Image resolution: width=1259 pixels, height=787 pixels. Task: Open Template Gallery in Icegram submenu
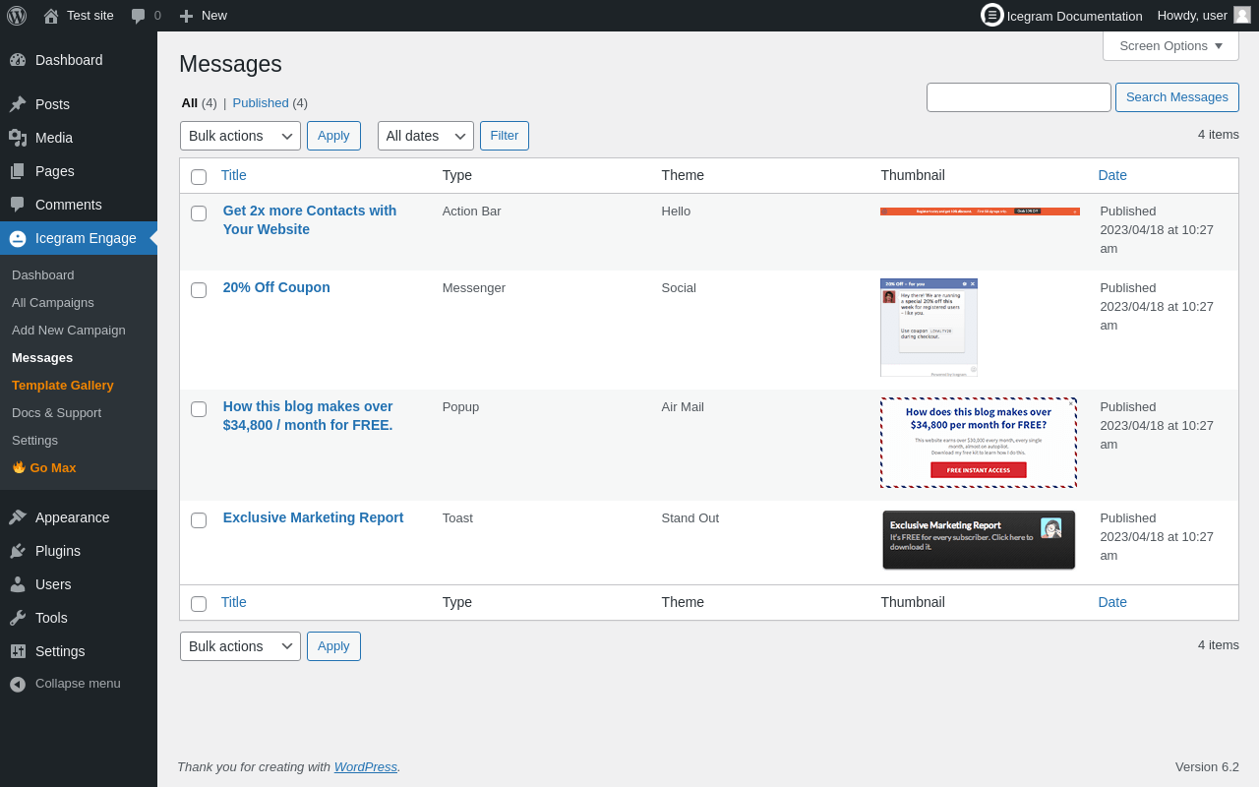[63, 385]
